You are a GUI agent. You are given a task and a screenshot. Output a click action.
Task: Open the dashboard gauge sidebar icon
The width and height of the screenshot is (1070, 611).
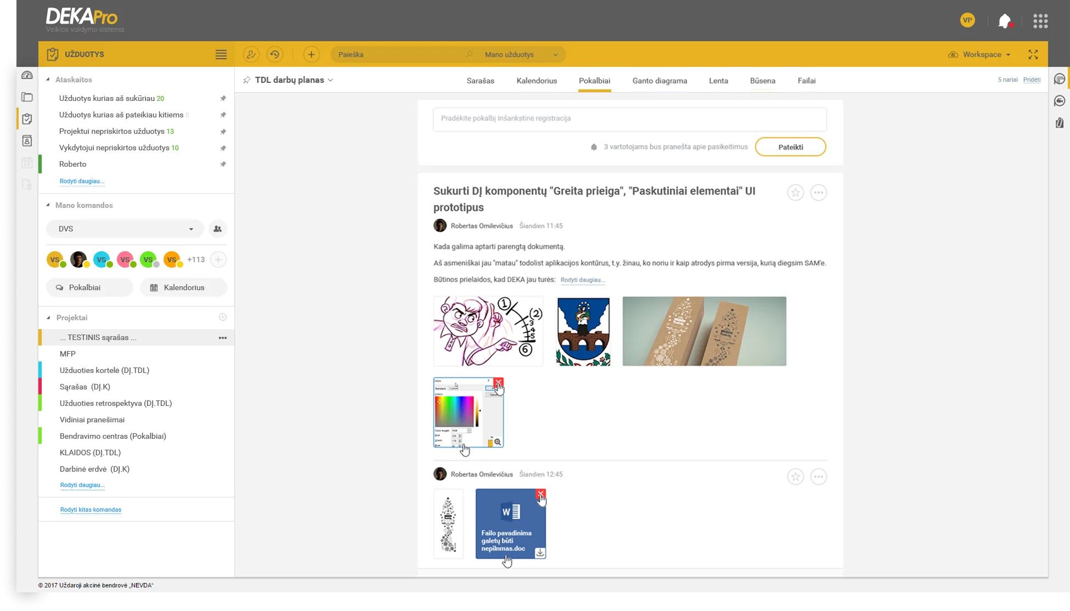coord(27,75)
